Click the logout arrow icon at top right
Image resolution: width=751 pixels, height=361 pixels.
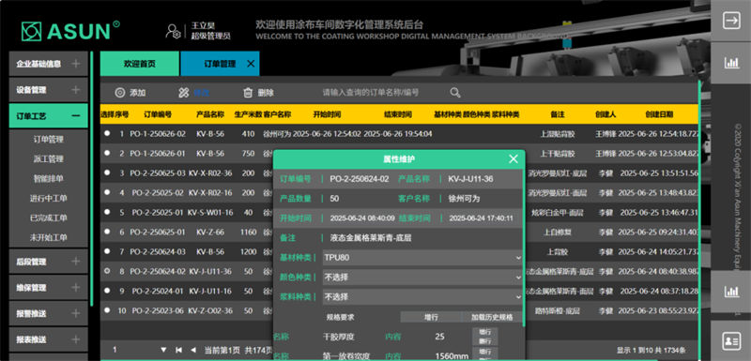731,21
